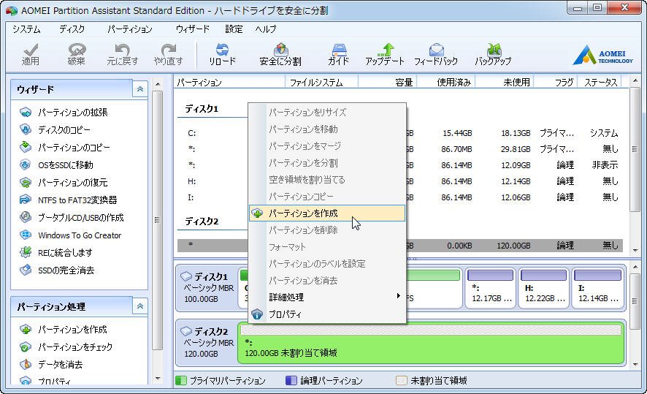
Task: Click the green 120.00GB 未割り当て領域 block
Action: pos(431,344)
